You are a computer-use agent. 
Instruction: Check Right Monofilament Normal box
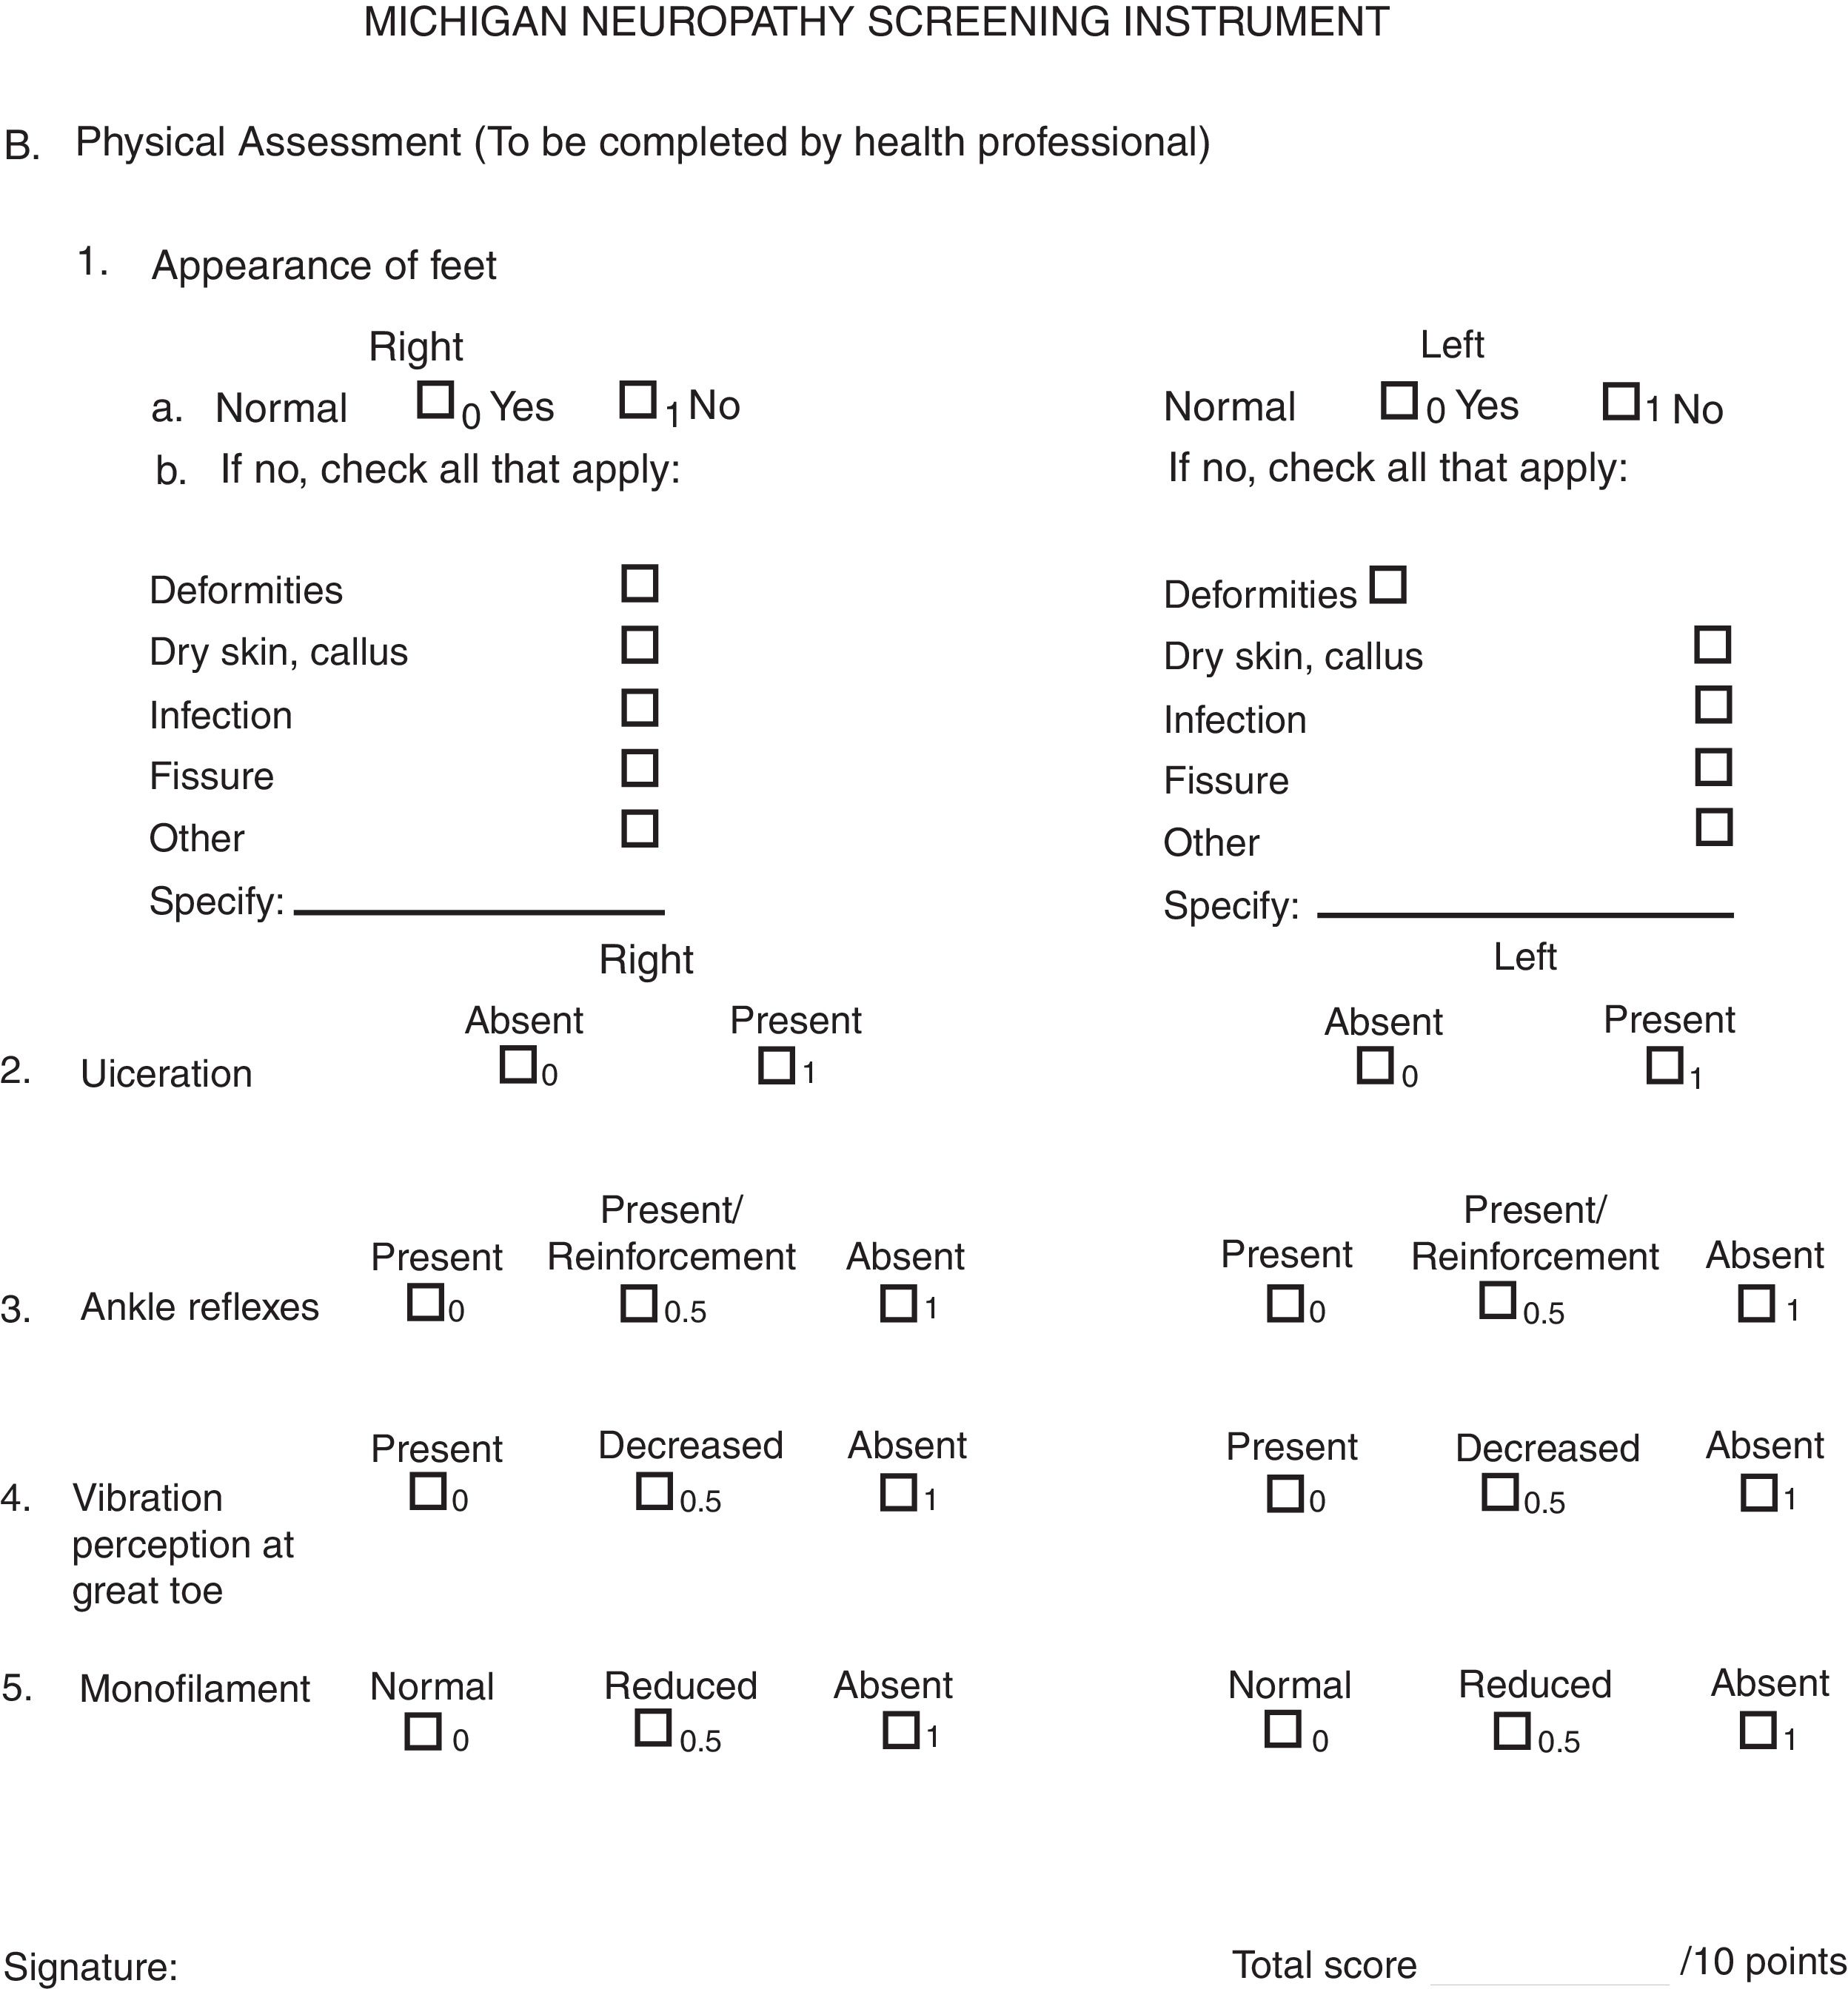click(422, 1731)
